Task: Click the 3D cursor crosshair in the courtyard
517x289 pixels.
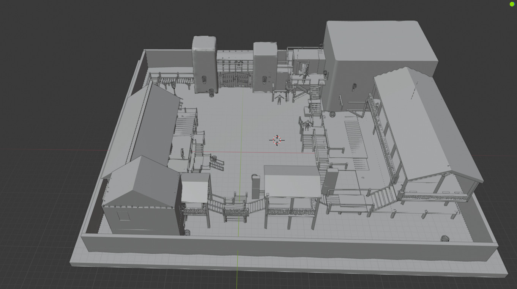Action: [x=277, y=140]
